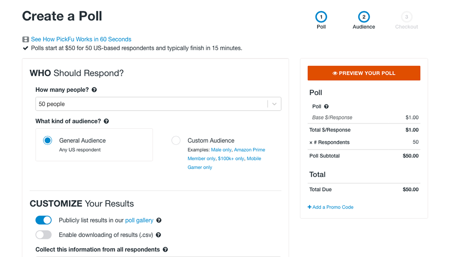Click help icon next to Collect this information
Viewport: 450px width, 257px height.
(x=165, y=250)
